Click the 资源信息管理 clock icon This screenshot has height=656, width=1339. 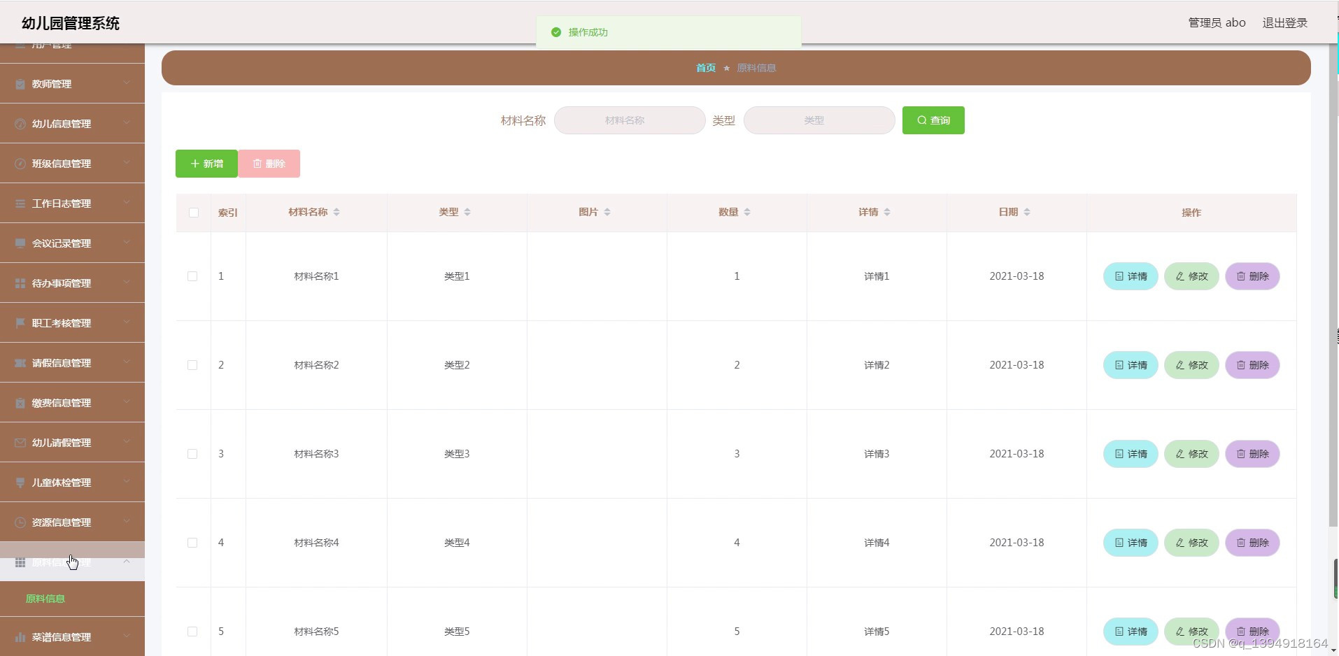coord(20,522)
